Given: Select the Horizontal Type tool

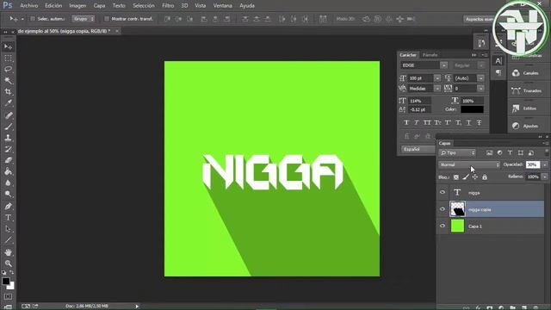Looking at the screenshot, I should point(8,218).
